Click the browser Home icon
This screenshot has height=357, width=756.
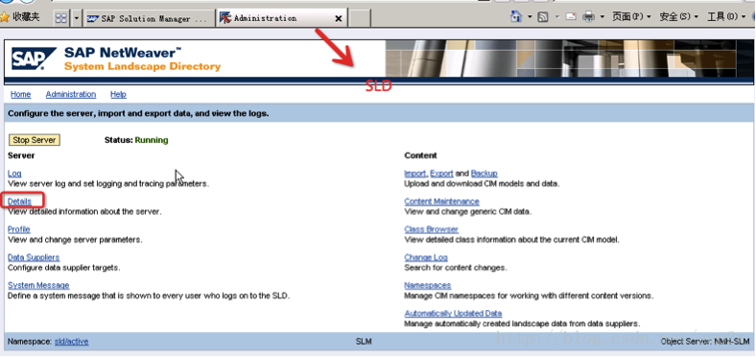(516, 17)
